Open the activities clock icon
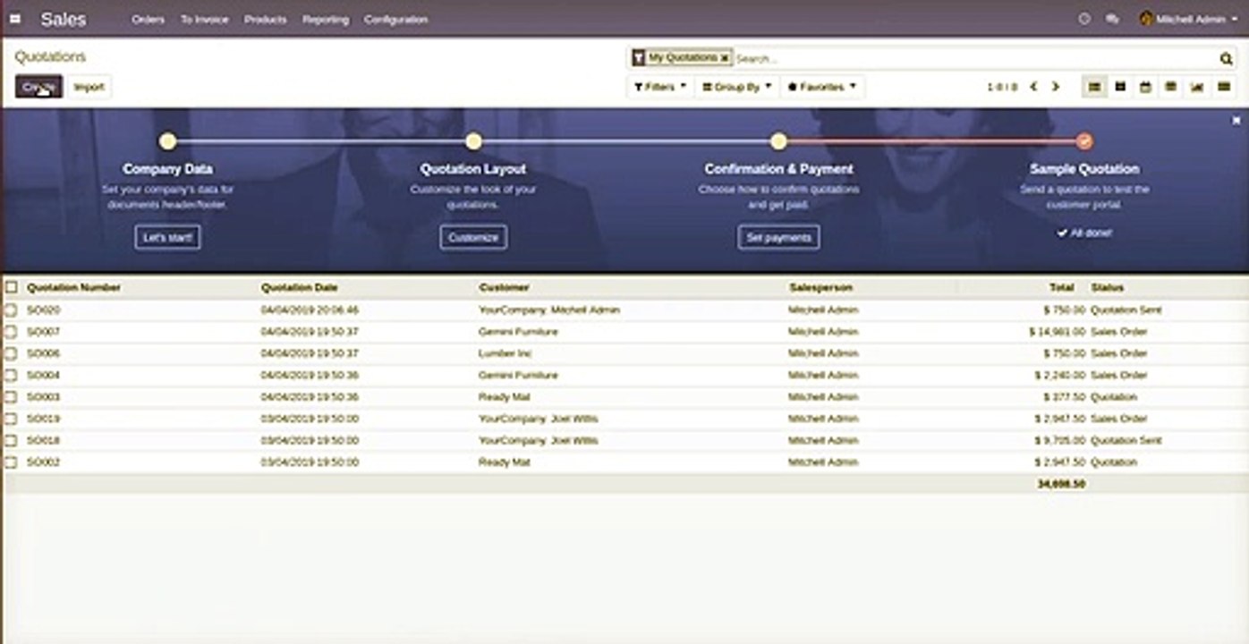 point(1084,19)
